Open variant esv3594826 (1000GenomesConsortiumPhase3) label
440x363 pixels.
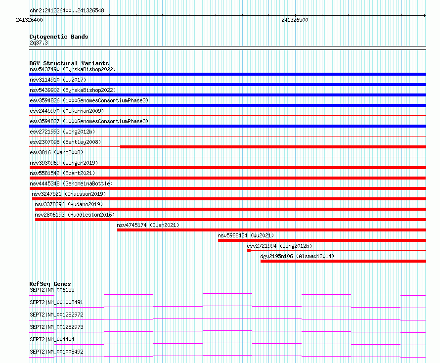pos(89,100)
